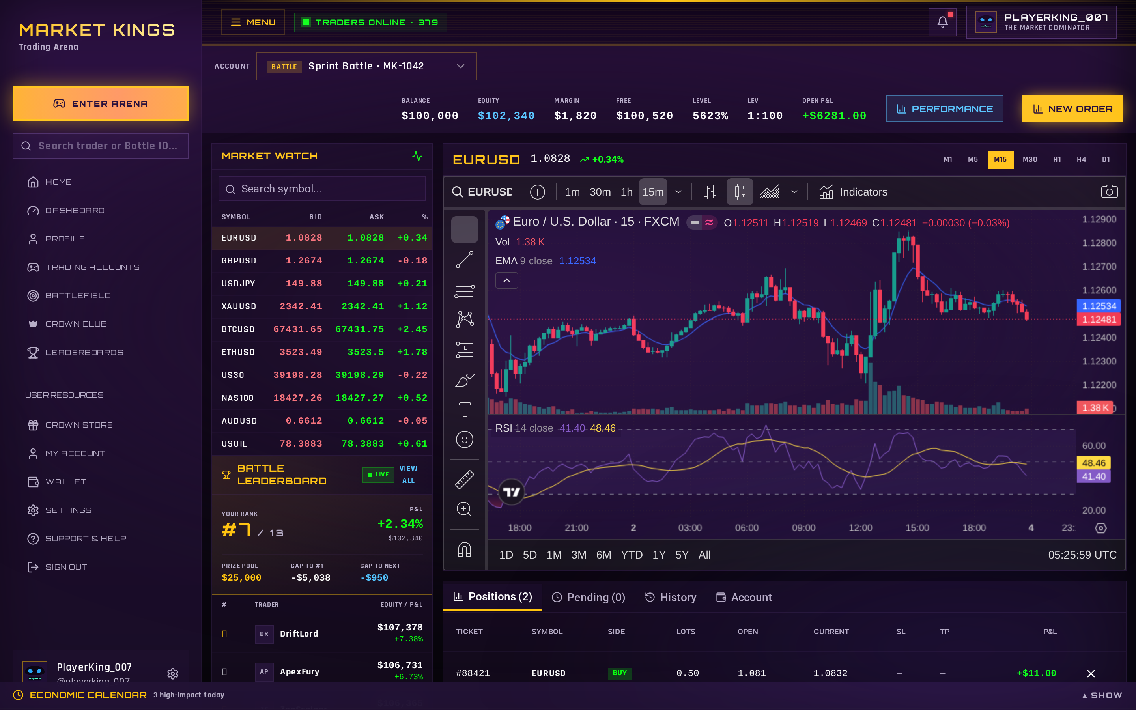
Task: Select the 15m interval in chart toolbar
Action: coord(652,192)
